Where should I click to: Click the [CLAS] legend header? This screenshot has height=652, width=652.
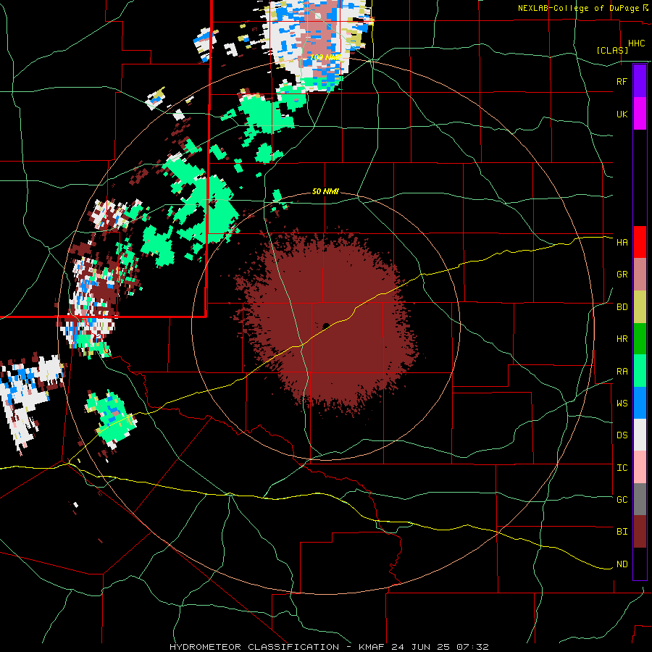[612, 50]
